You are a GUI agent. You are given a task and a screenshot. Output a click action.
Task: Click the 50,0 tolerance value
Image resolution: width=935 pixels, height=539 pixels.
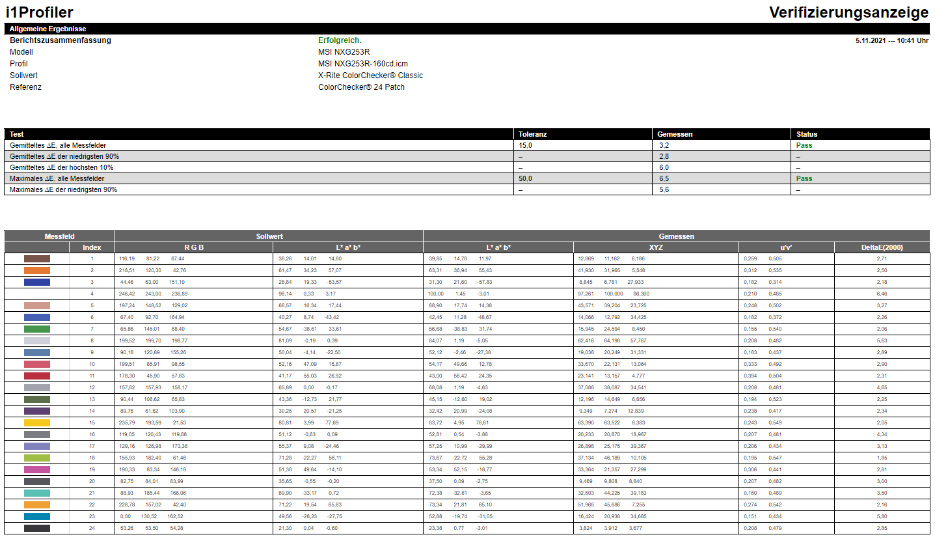click(525, 178)
